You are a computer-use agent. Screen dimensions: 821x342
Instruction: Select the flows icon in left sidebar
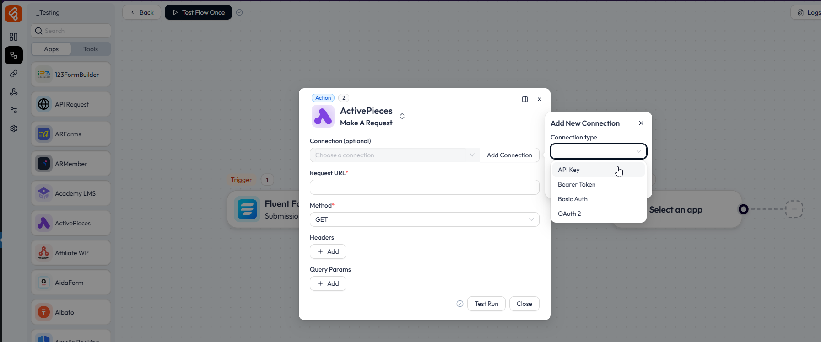coord(14,55)
